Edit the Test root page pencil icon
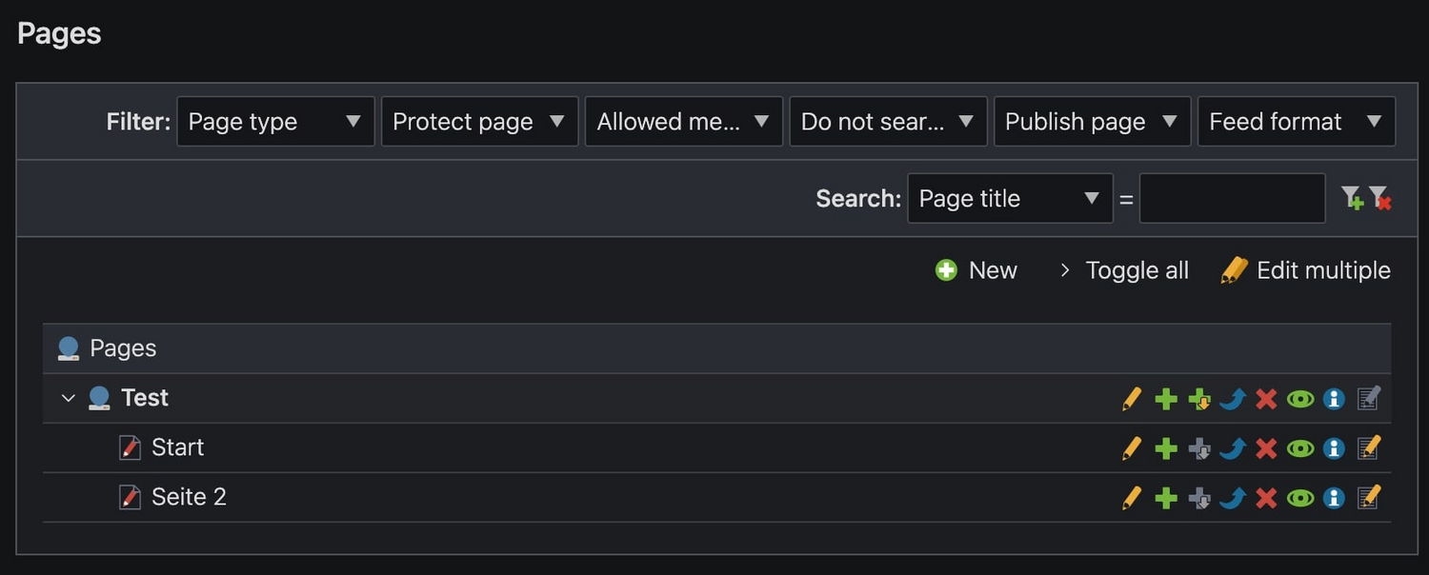 tap(1132, 399)
